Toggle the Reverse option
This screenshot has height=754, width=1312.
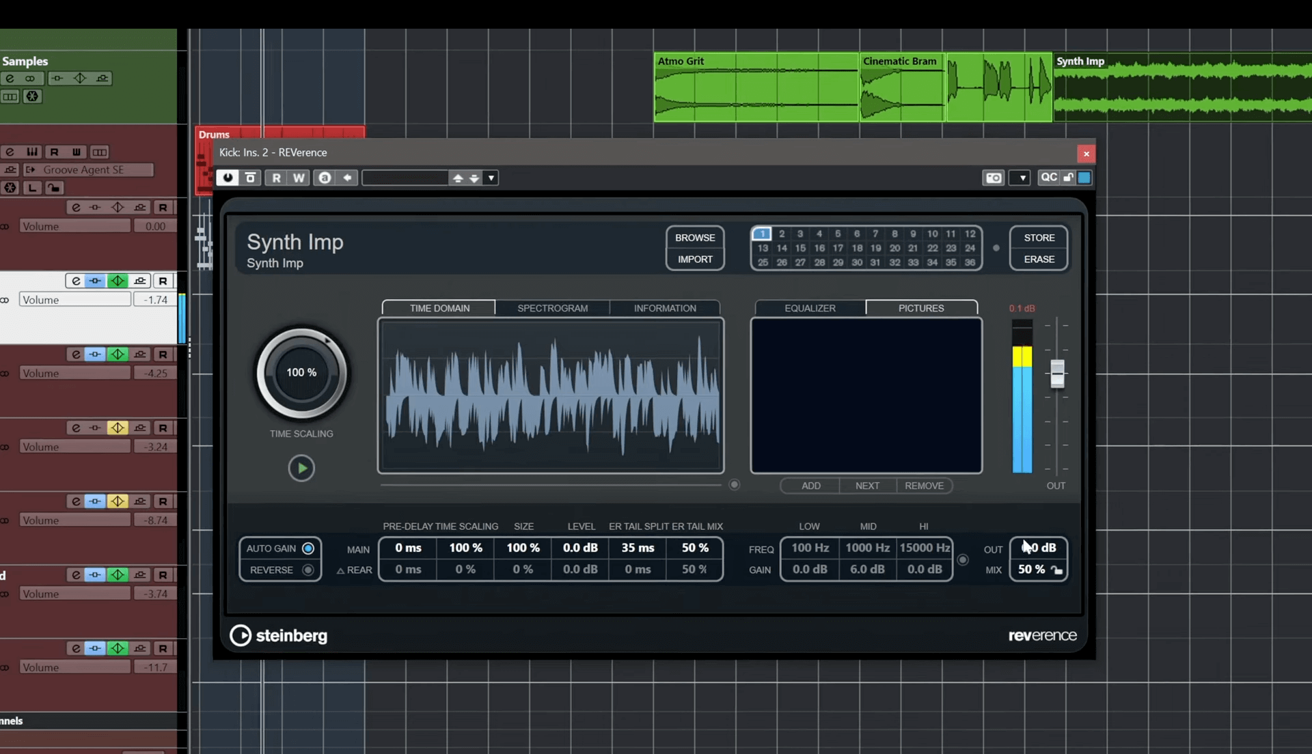coord(308,570)
